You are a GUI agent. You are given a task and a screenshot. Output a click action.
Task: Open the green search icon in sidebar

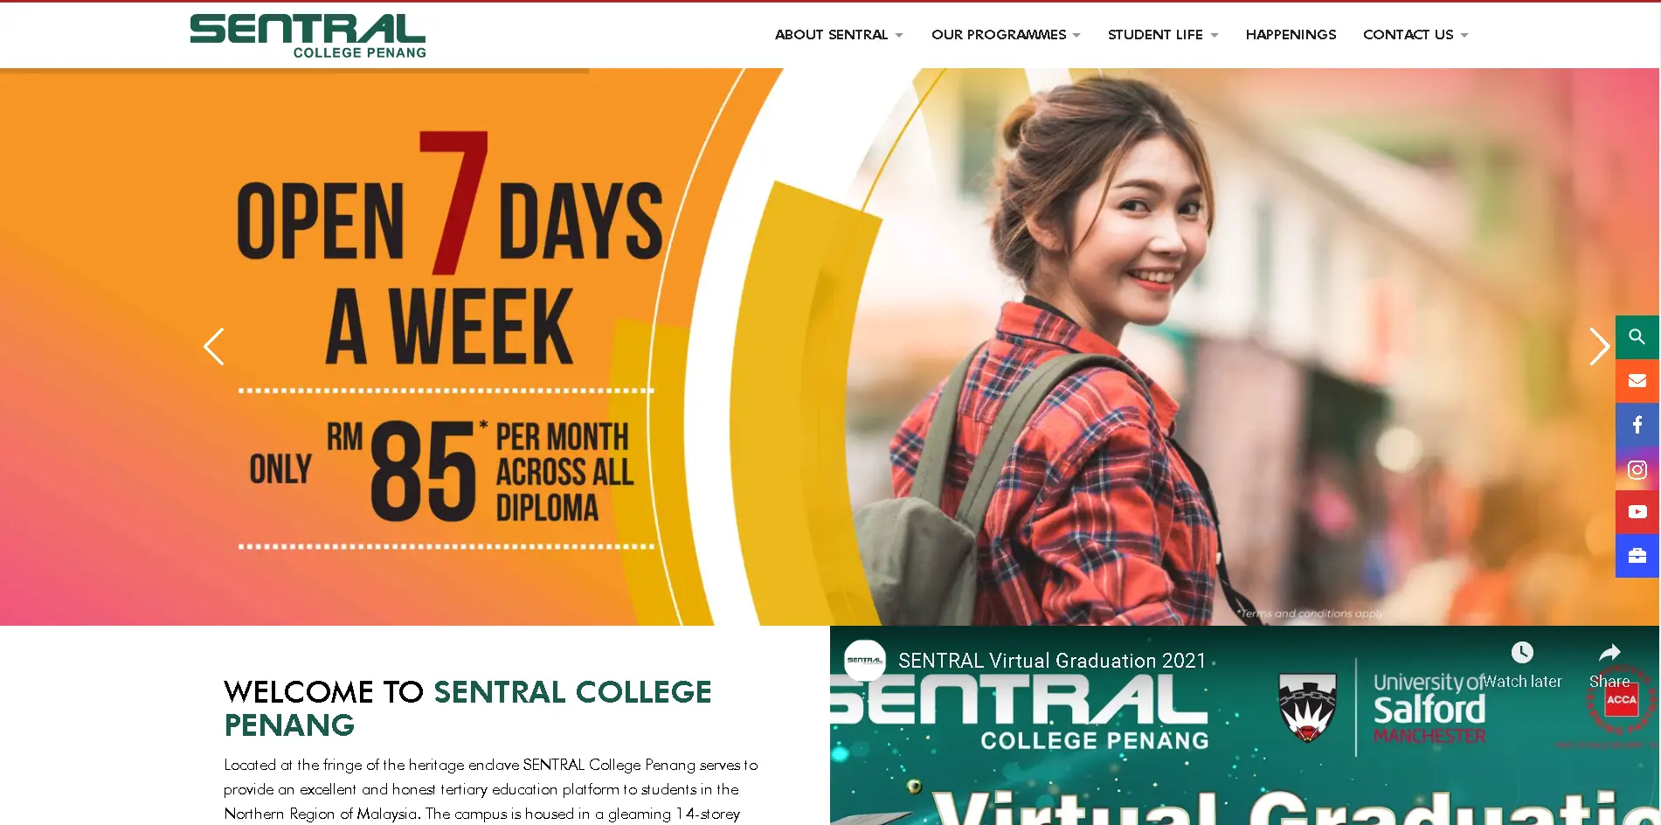pos(1637,336)
